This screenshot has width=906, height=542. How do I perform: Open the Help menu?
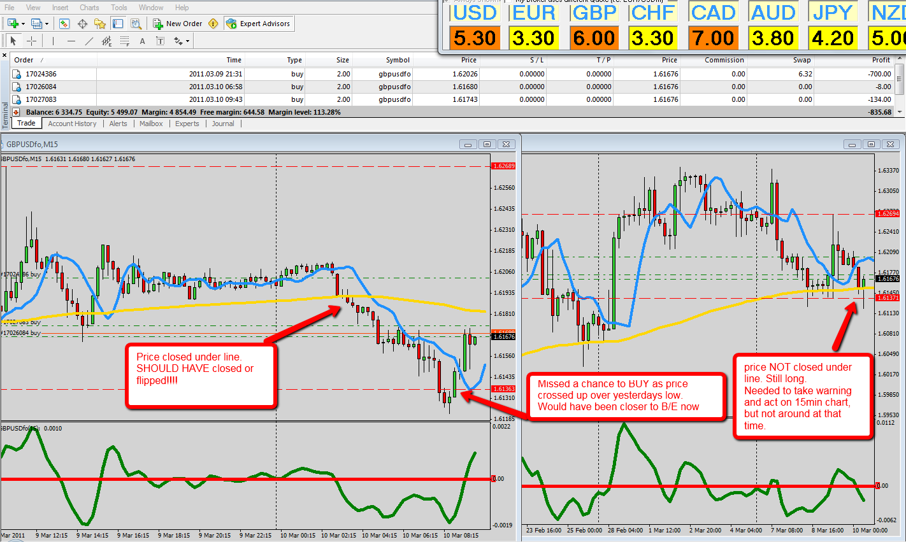coord(182,8)
